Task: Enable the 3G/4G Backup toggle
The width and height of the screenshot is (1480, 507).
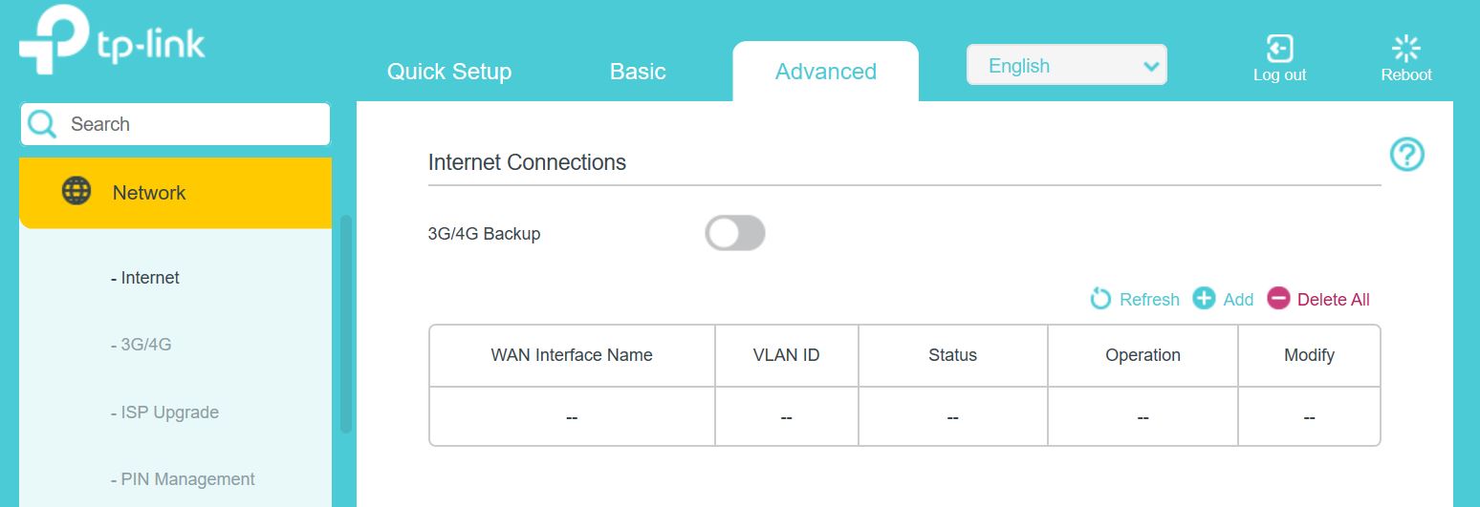Action: [735, 233]
